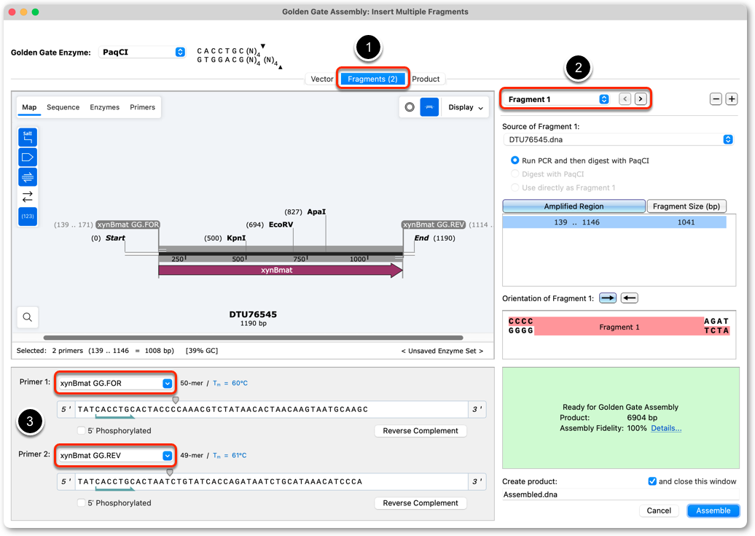
Task: Open the Sequence view tab
Action: pos(63,107)
